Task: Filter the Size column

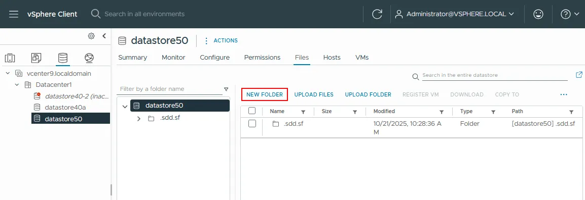Action: point(355,112)
